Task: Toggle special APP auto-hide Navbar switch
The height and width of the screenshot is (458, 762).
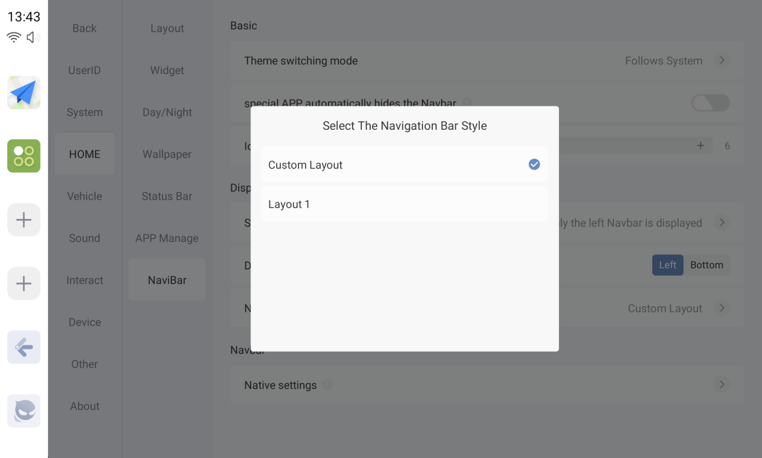Action: (x=710, y=103)
